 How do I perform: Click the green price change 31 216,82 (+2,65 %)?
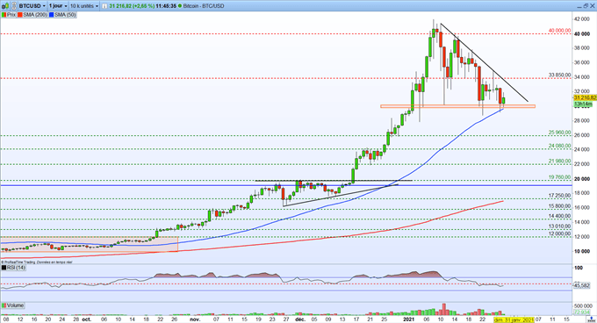[x=132, y=6]
